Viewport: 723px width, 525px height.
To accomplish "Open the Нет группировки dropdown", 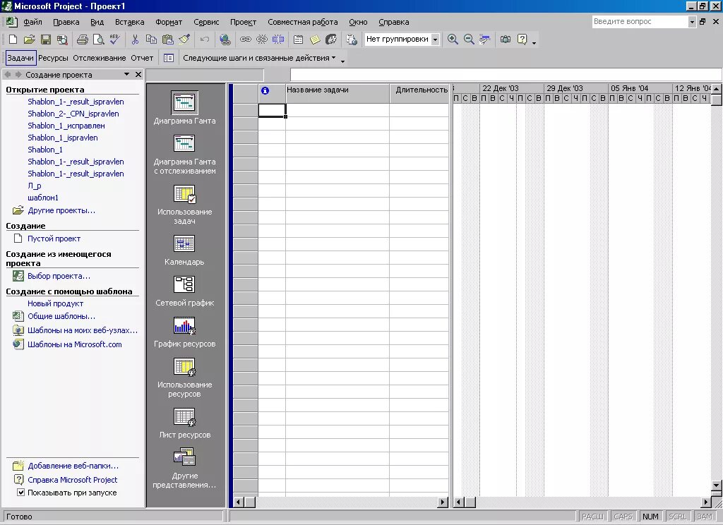I will pyautogui.click(x=434, y=40).
